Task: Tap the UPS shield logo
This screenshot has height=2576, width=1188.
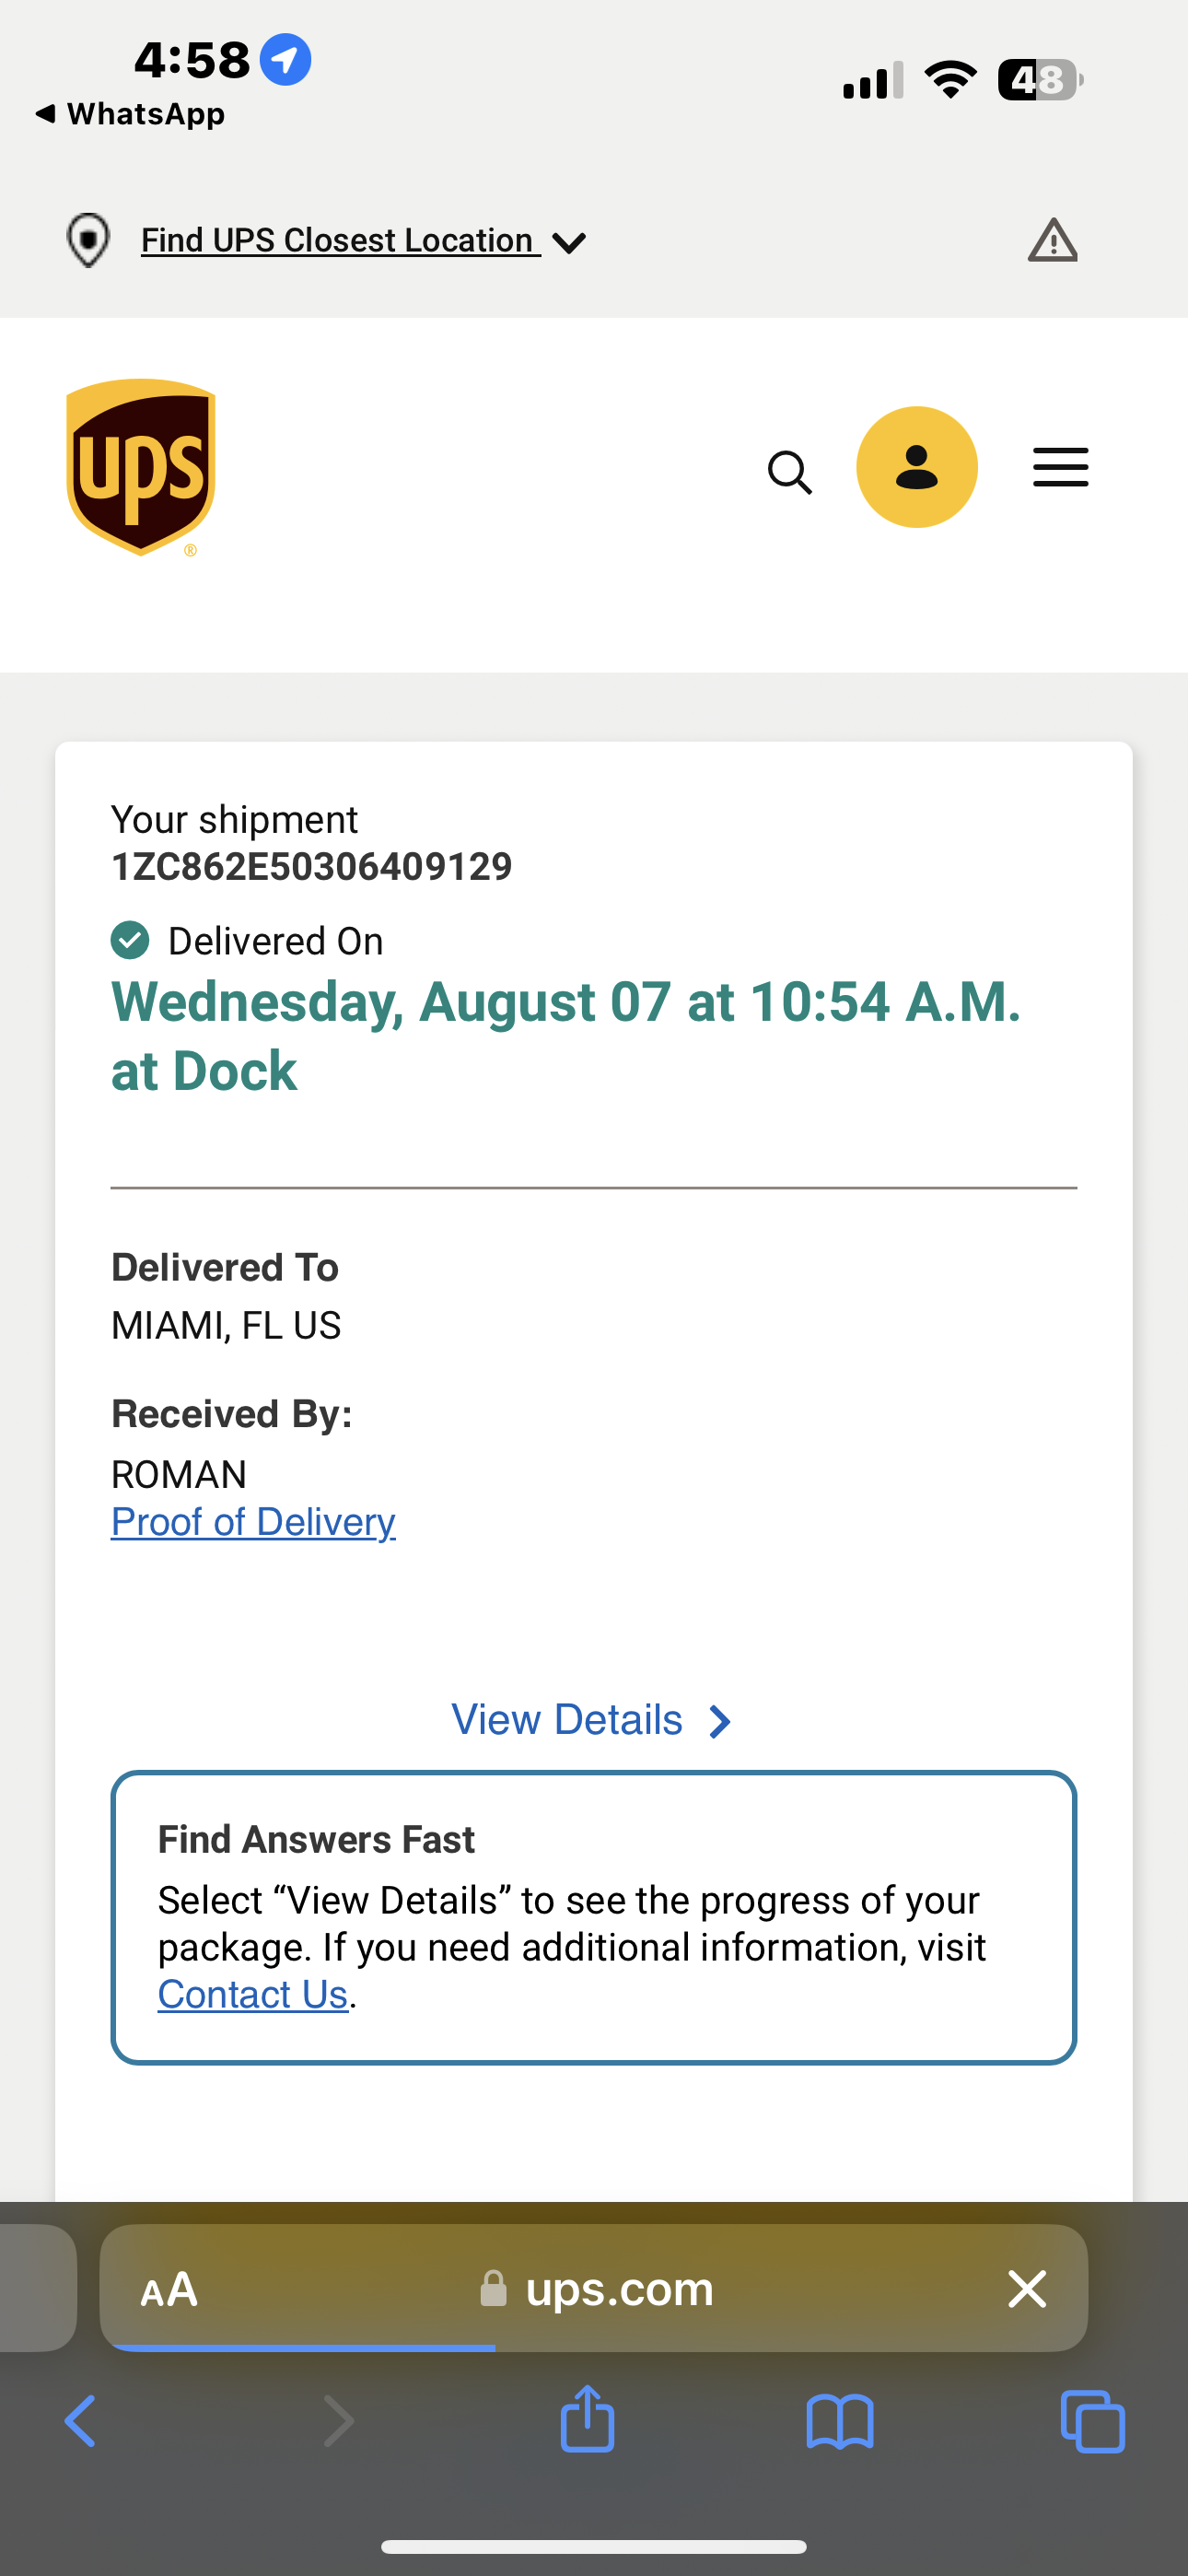Action: click(141, 466)
